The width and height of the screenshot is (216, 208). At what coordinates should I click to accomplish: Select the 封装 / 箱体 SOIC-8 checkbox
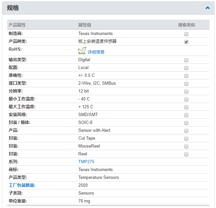click(186, 123)
